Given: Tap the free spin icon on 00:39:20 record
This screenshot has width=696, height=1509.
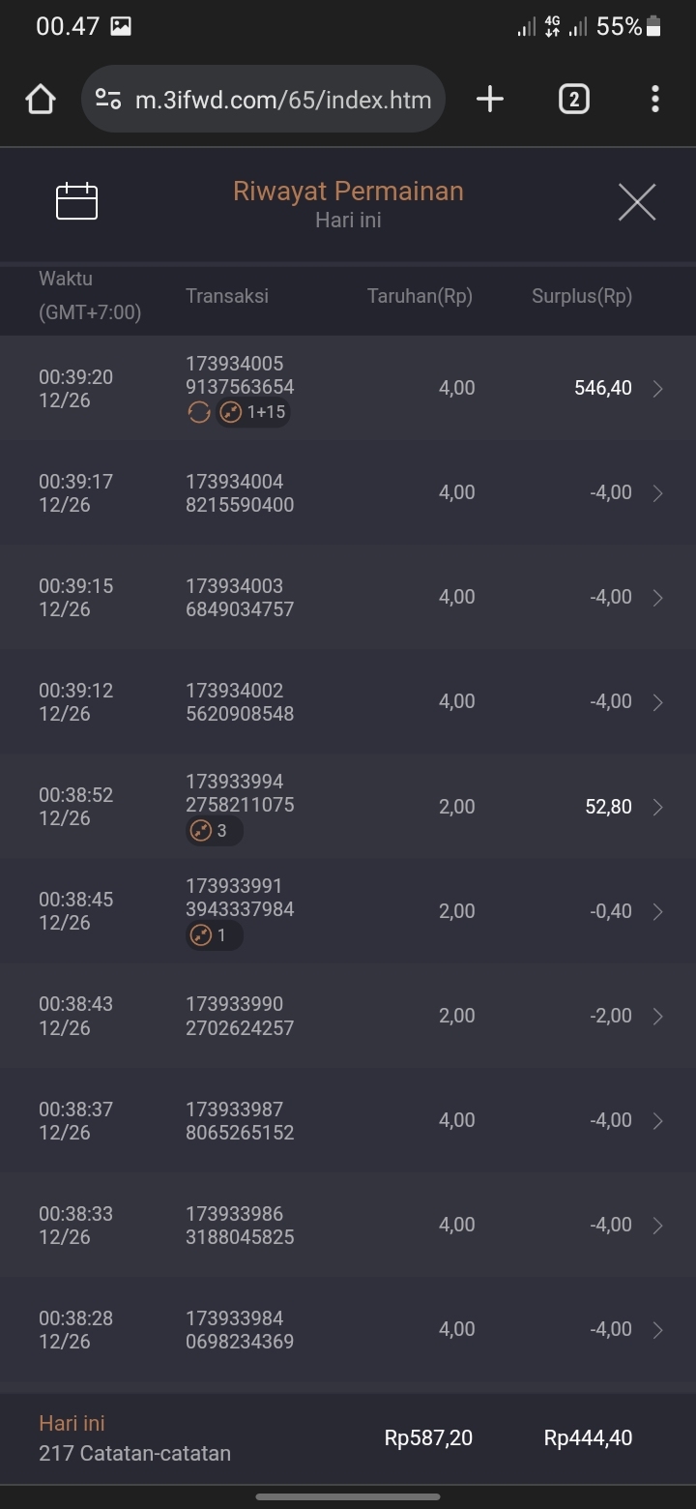Looking at the screenshot, I should [199, 413].
